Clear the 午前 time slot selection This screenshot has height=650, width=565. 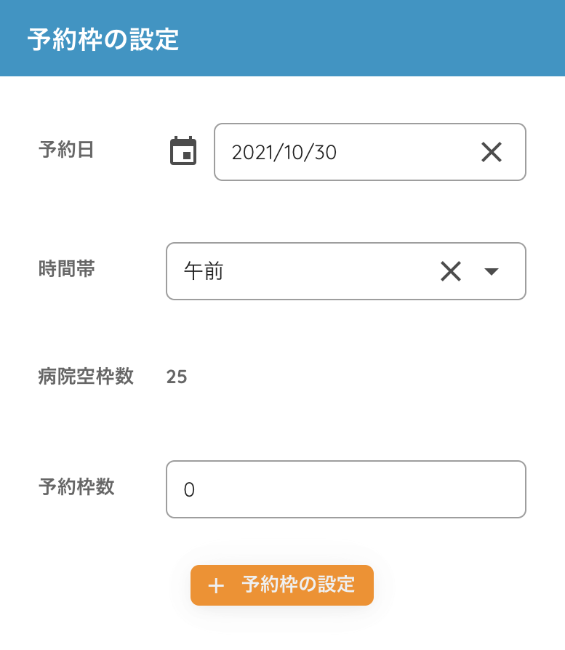451,271
